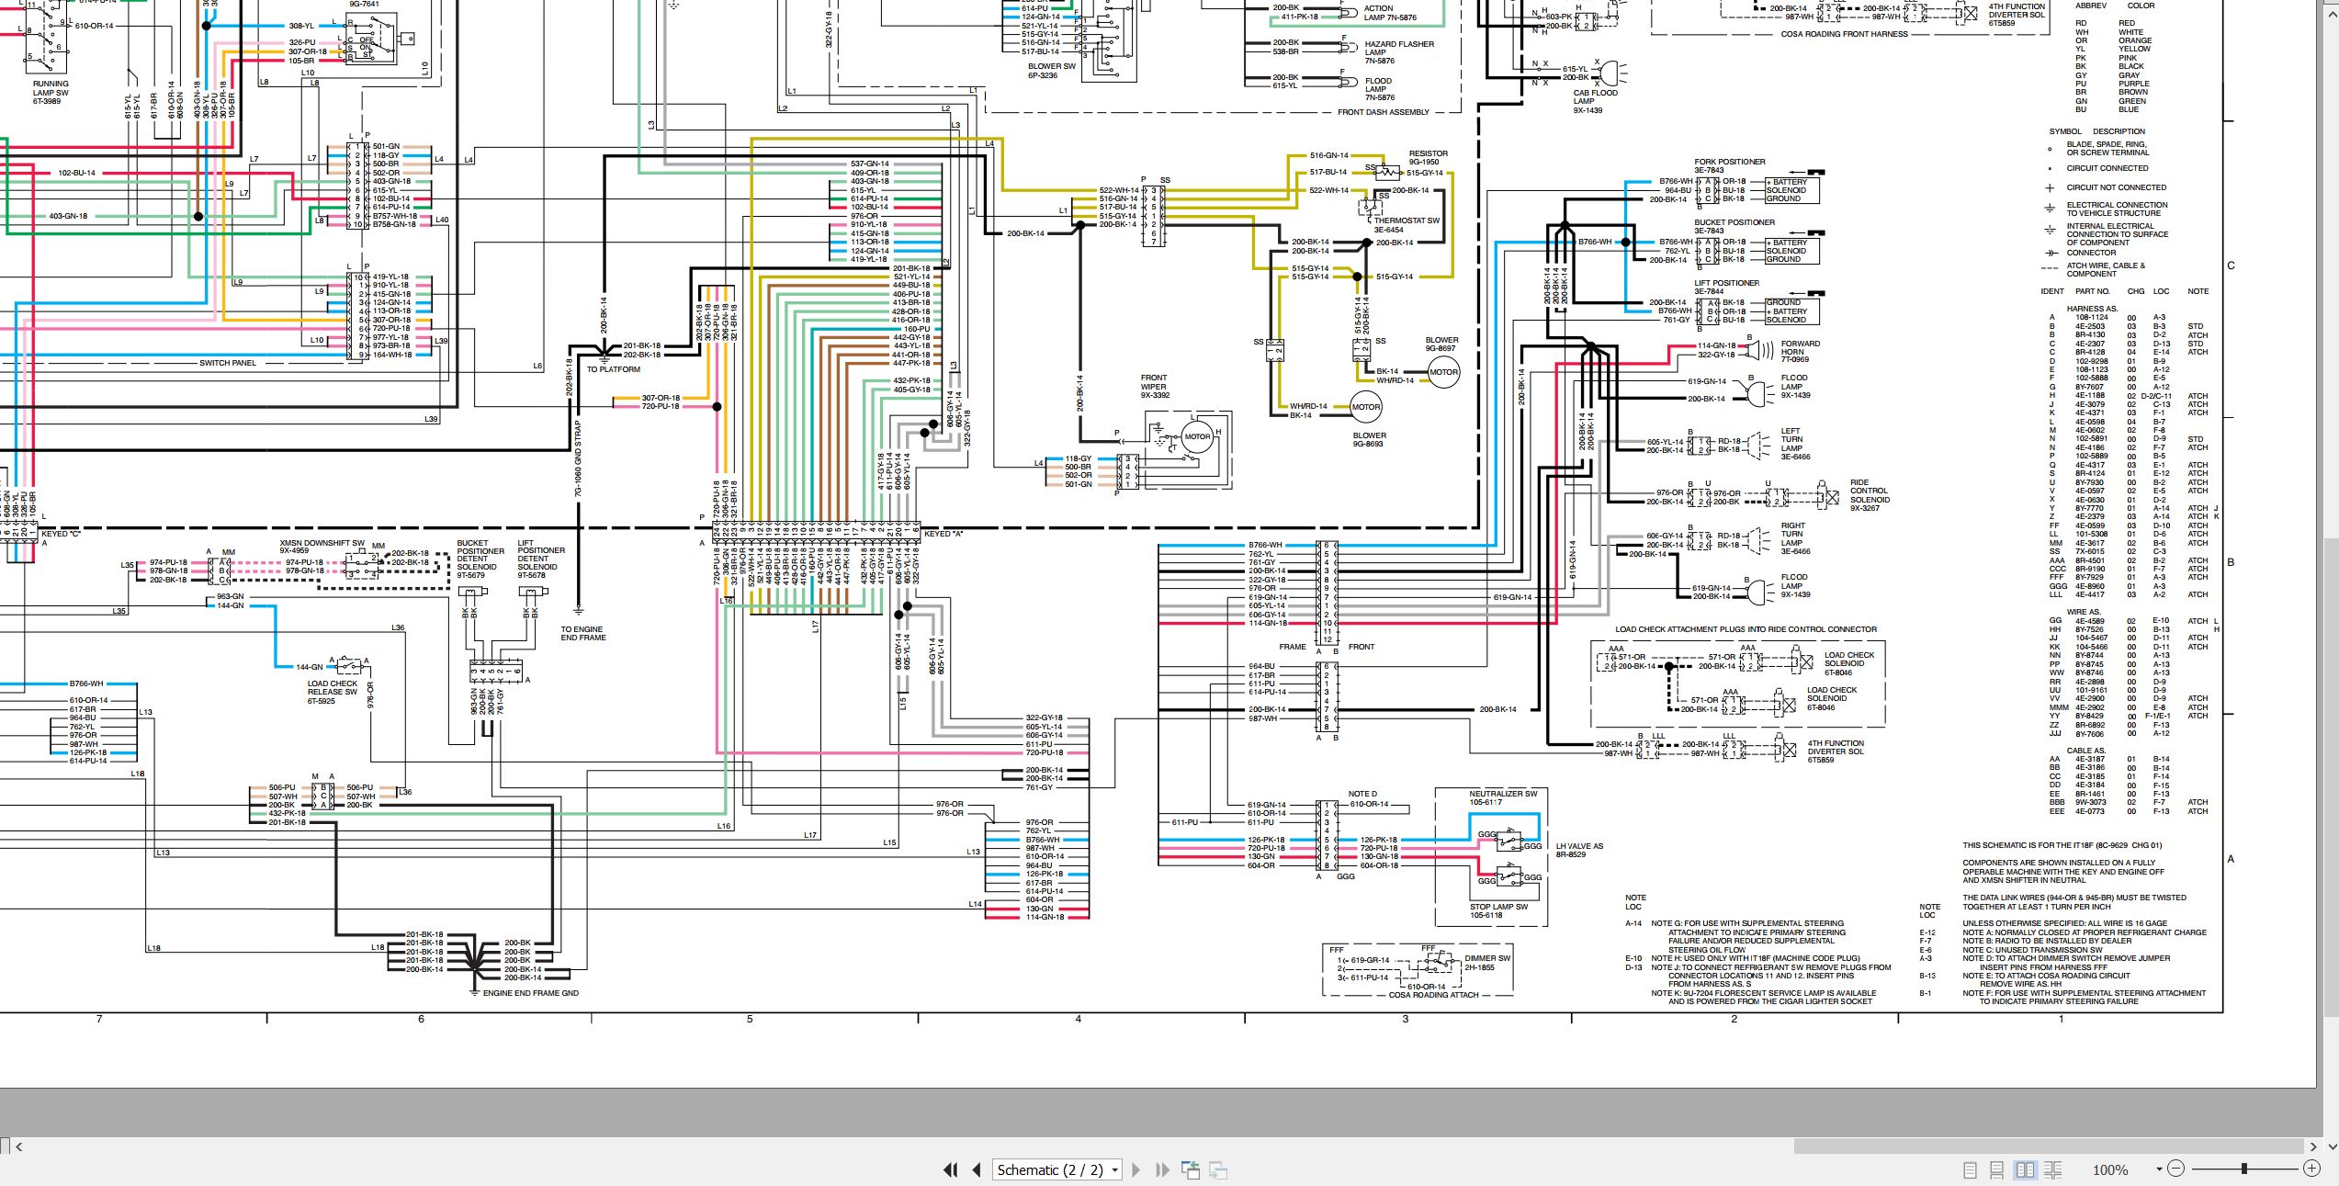The height and width of the screenshot is (1186, 2339).
Task: Click the LH VALVE AS label
Action: coord(1579,846)
